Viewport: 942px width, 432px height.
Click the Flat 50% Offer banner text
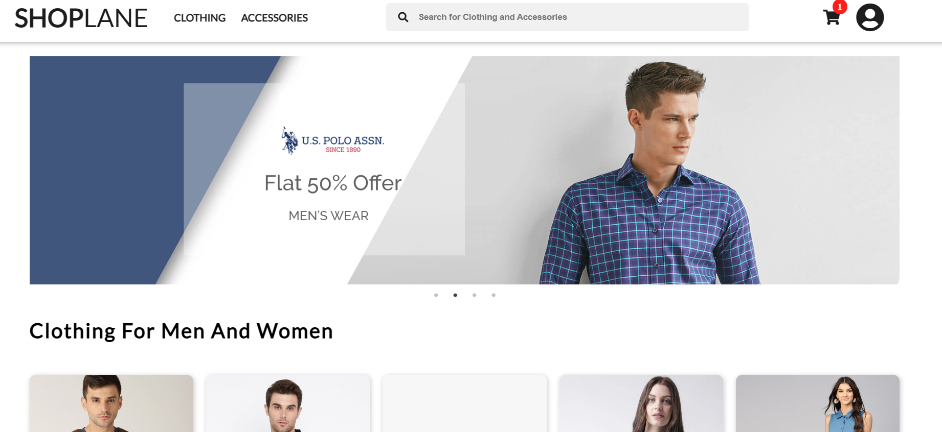click(x=333, y=183)
